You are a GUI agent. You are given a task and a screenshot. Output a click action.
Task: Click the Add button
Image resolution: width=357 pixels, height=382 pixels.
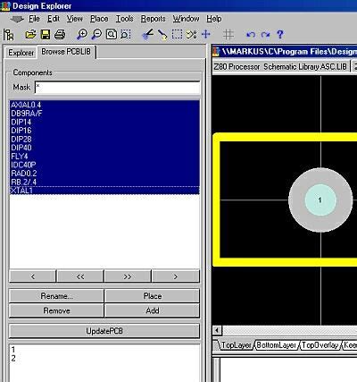tap(153, 310)
